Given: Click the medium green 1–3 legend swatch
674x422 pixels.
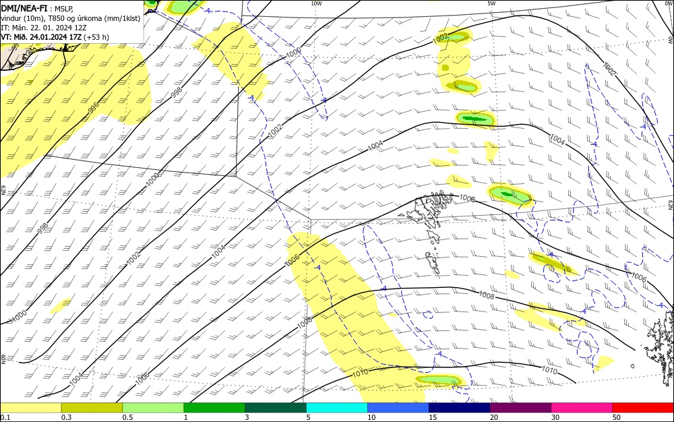Looking at the screenshot, I should pyautogui.click(x=214, y=408).
